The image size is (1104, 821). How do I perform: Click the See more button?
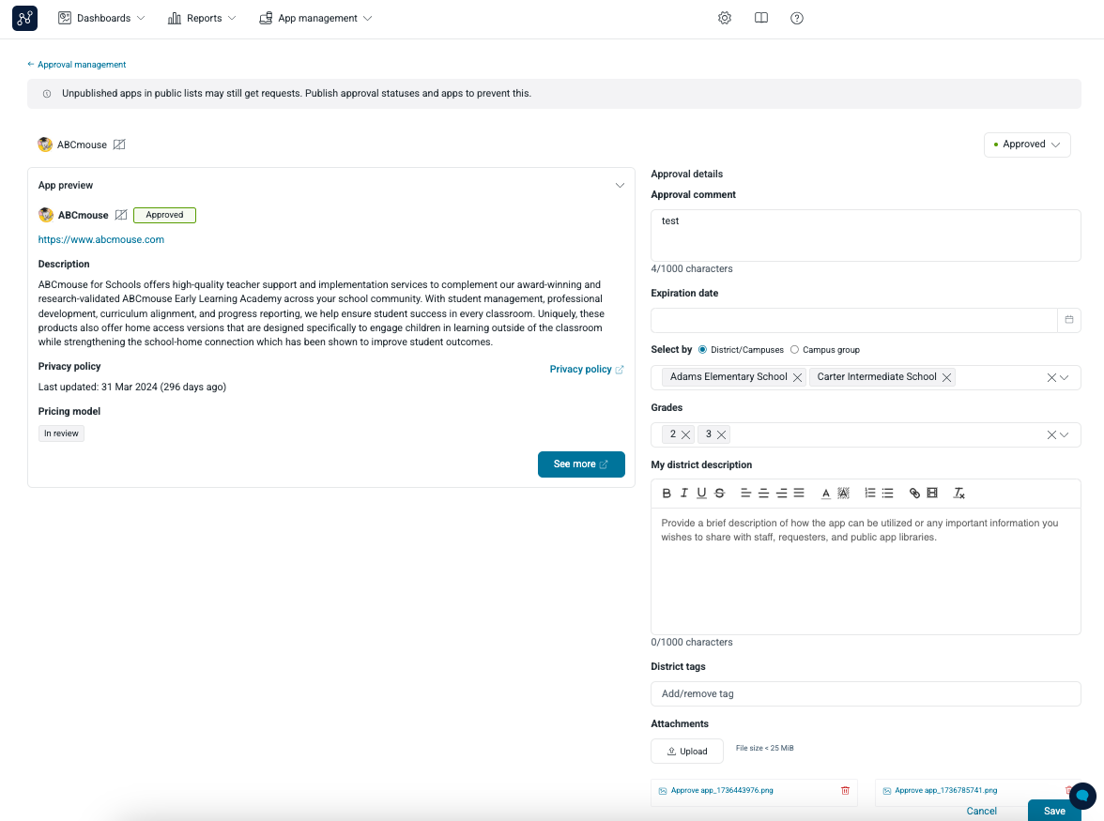click(581, 464)
